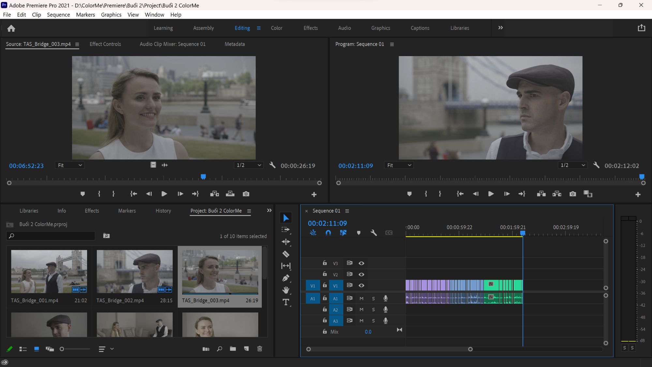Image resolution: width=652 pixels, height=367 pixels.
Task: Select TAS_Bridge_001.mp4 thumbnail
Action: pyautogui.click(x=49, y=271)
